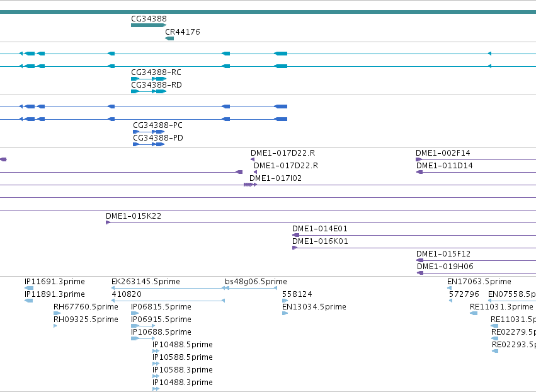The width and height of the screenshot is (536, 392).
Task: Open the CG34388-RD transcript label
Action: tap(156, 85)
